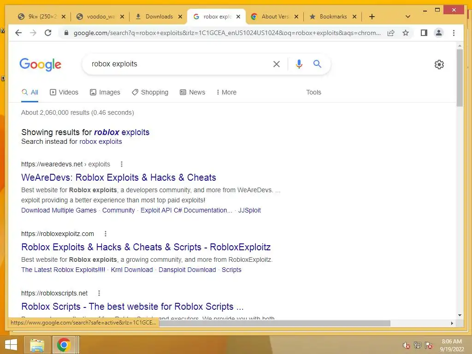
Task: Open File Explorer from the taskbar
Action: [x=37, y=345]
